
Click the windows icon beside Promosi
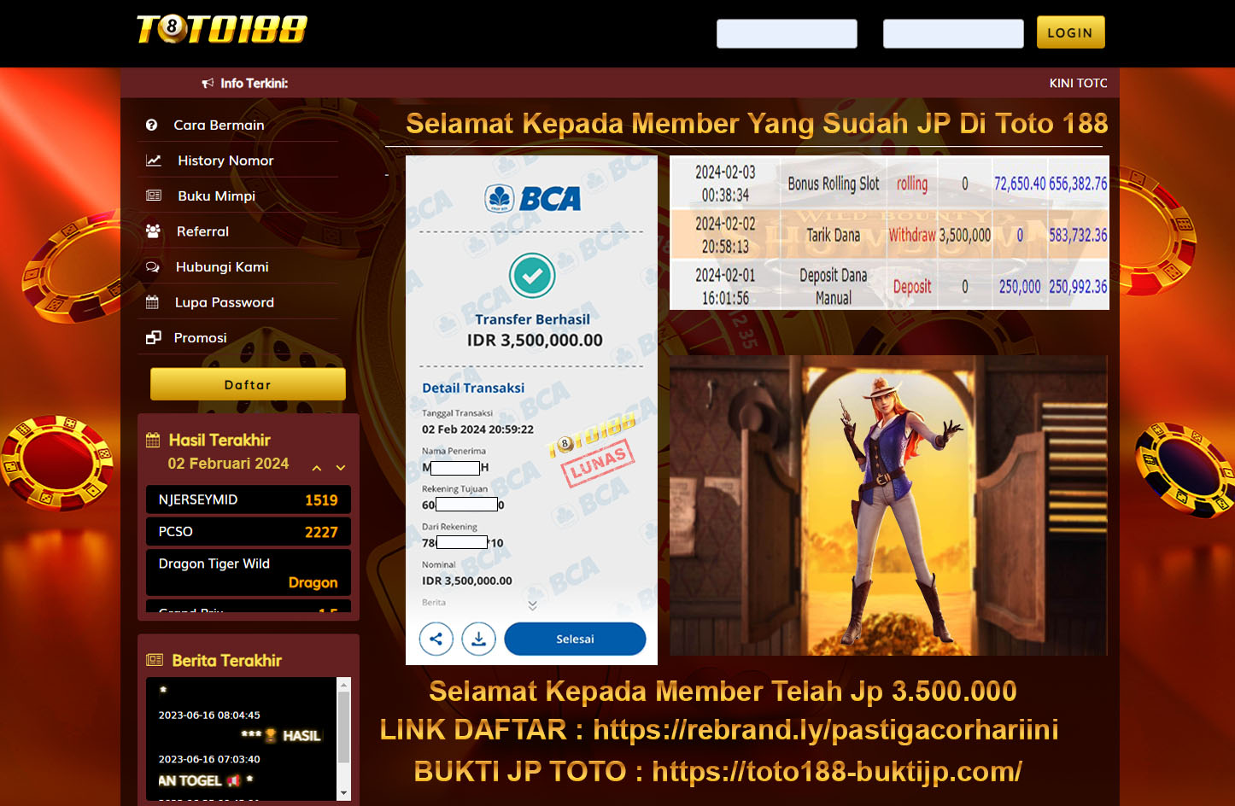coord(153,337)
